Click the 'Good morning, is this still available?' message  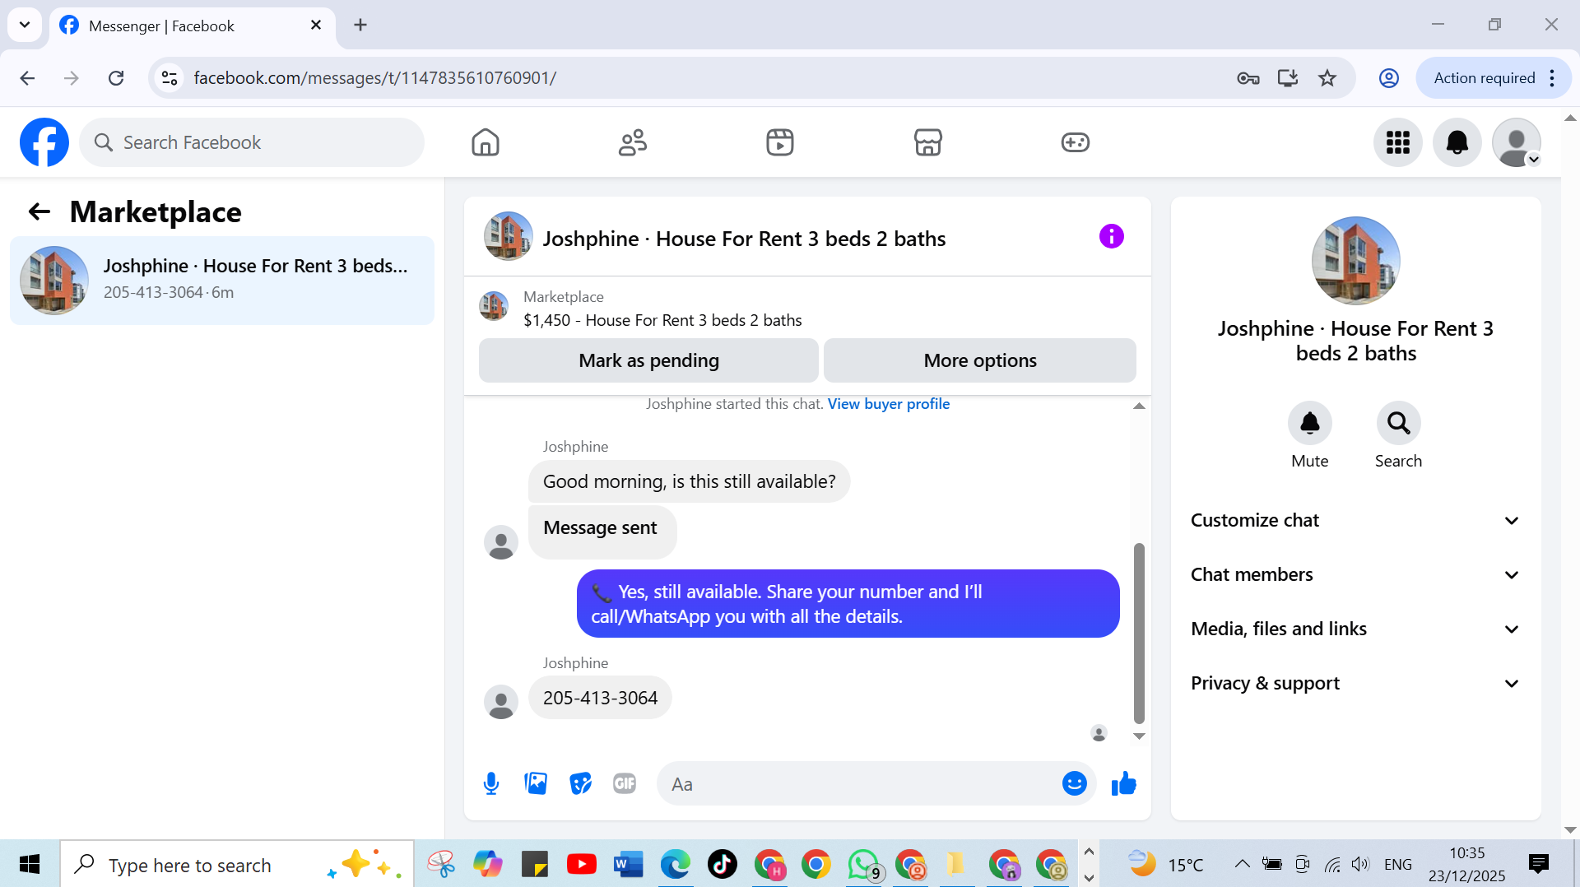(689, 481)
